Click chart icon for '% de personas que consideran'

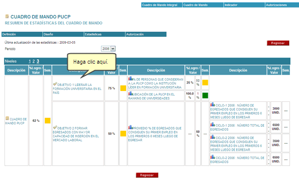tap(131, 79)
